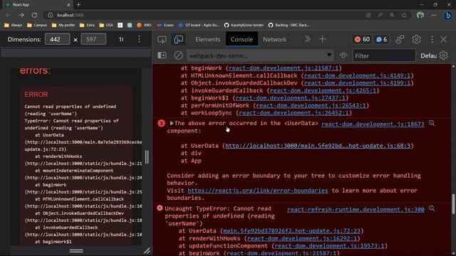Open react-dom.development.js:26543:1 link
This screenshot has height=256, width=456.
coord(311,105)
